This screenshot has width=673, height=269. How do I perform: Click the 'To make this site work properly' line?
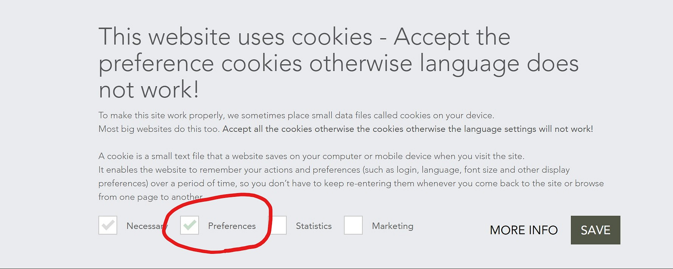[x=296, y=115]
